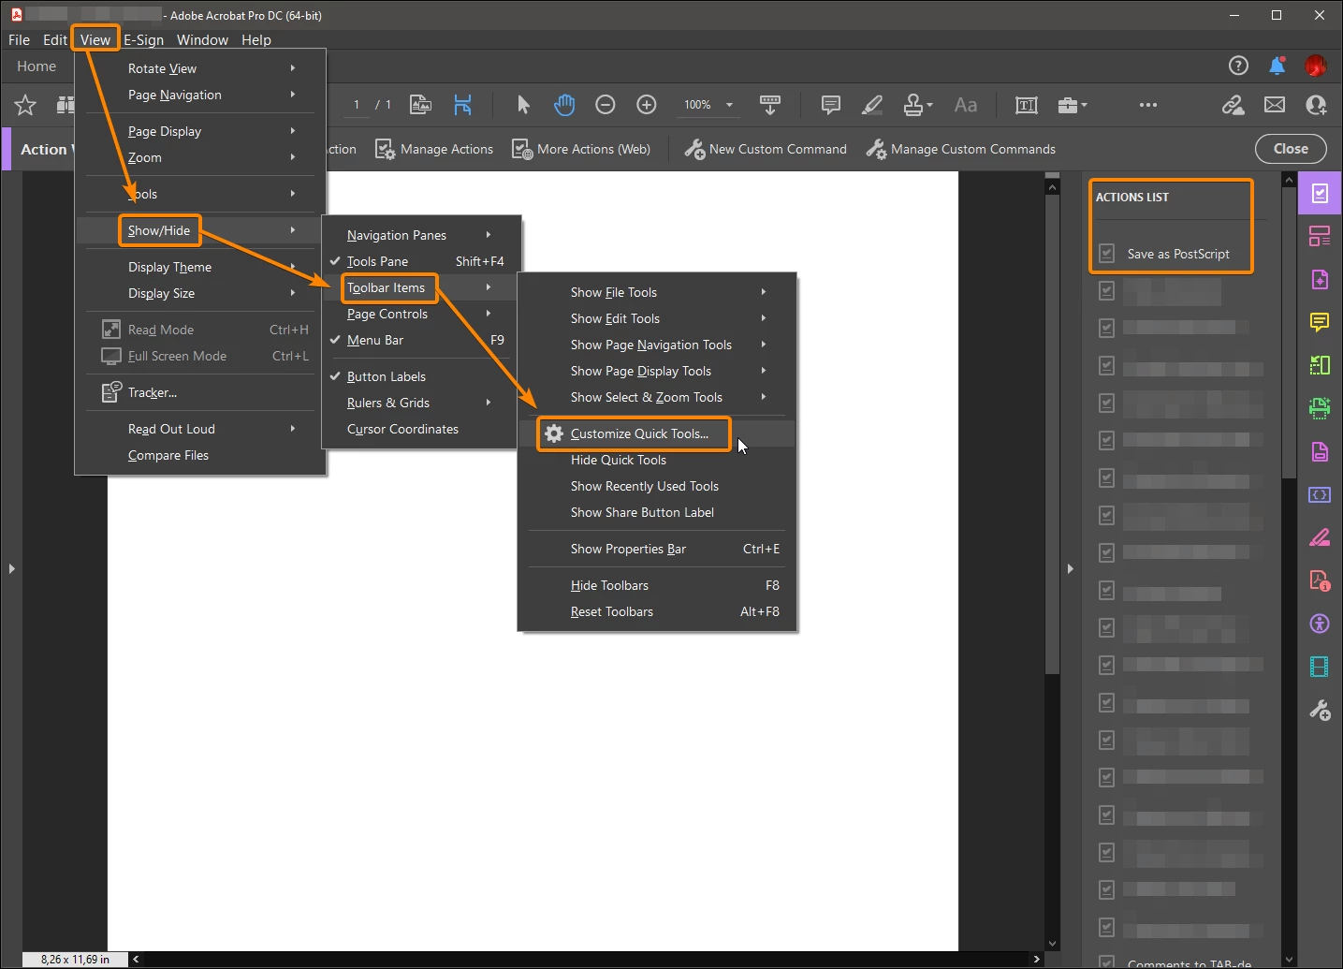Open the three-dots more tools menu

1148,105
